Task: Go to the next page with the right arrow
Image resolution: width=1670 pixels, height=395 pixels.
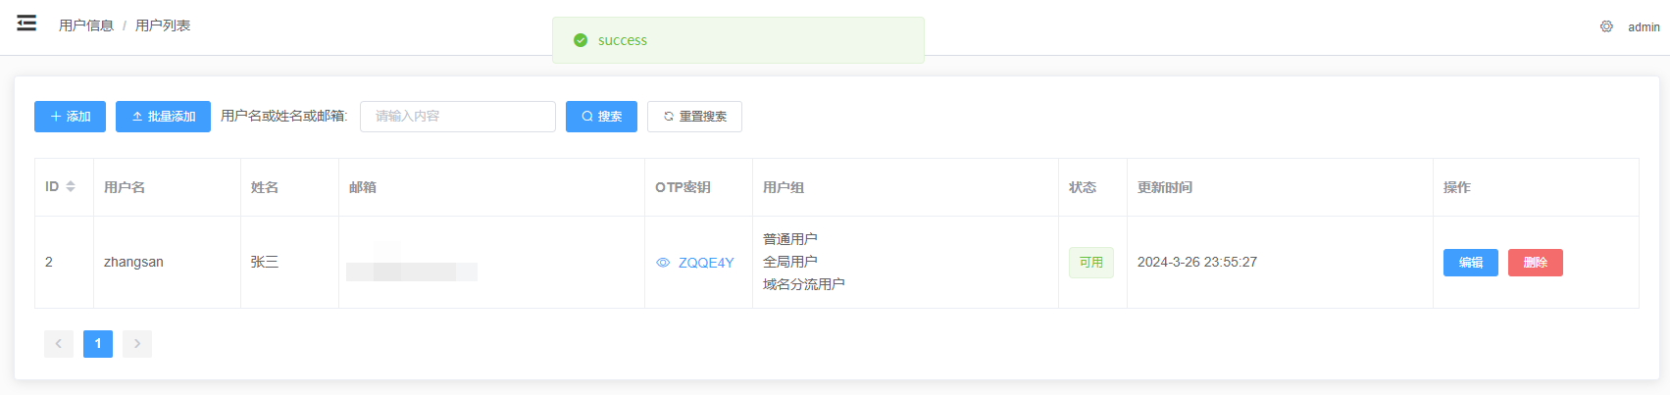Action: (137, 344)
